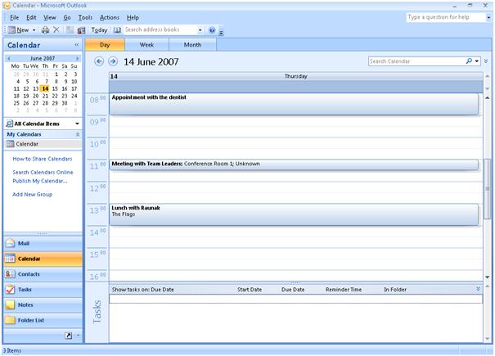Click Add New Group link
This screenshot has height=356, width=495.
tap(32, 195)
